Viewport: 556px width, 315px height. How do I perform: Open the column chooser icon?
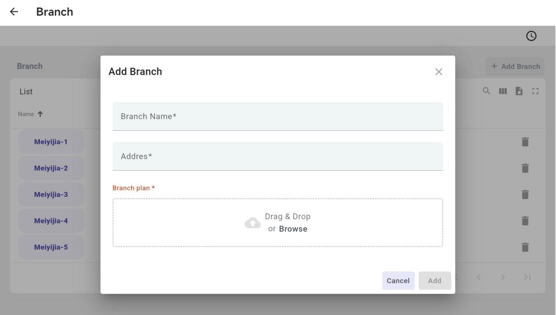(x=502, y=91)
